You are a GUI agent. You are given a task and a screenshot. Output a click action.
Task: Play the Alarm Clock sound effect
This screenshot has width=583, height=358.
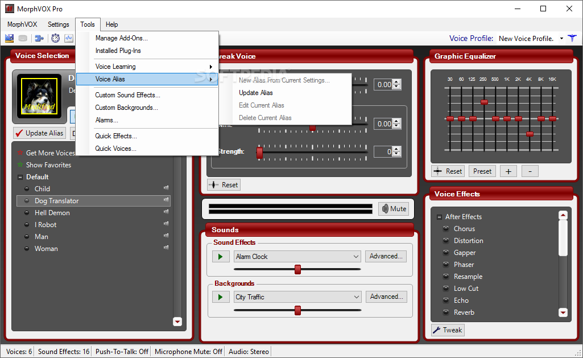[221, 256]
